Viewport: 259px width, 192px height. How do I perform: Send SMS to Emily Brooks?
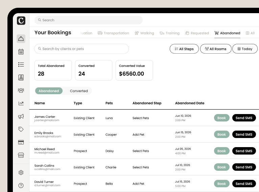pos(244,134)
